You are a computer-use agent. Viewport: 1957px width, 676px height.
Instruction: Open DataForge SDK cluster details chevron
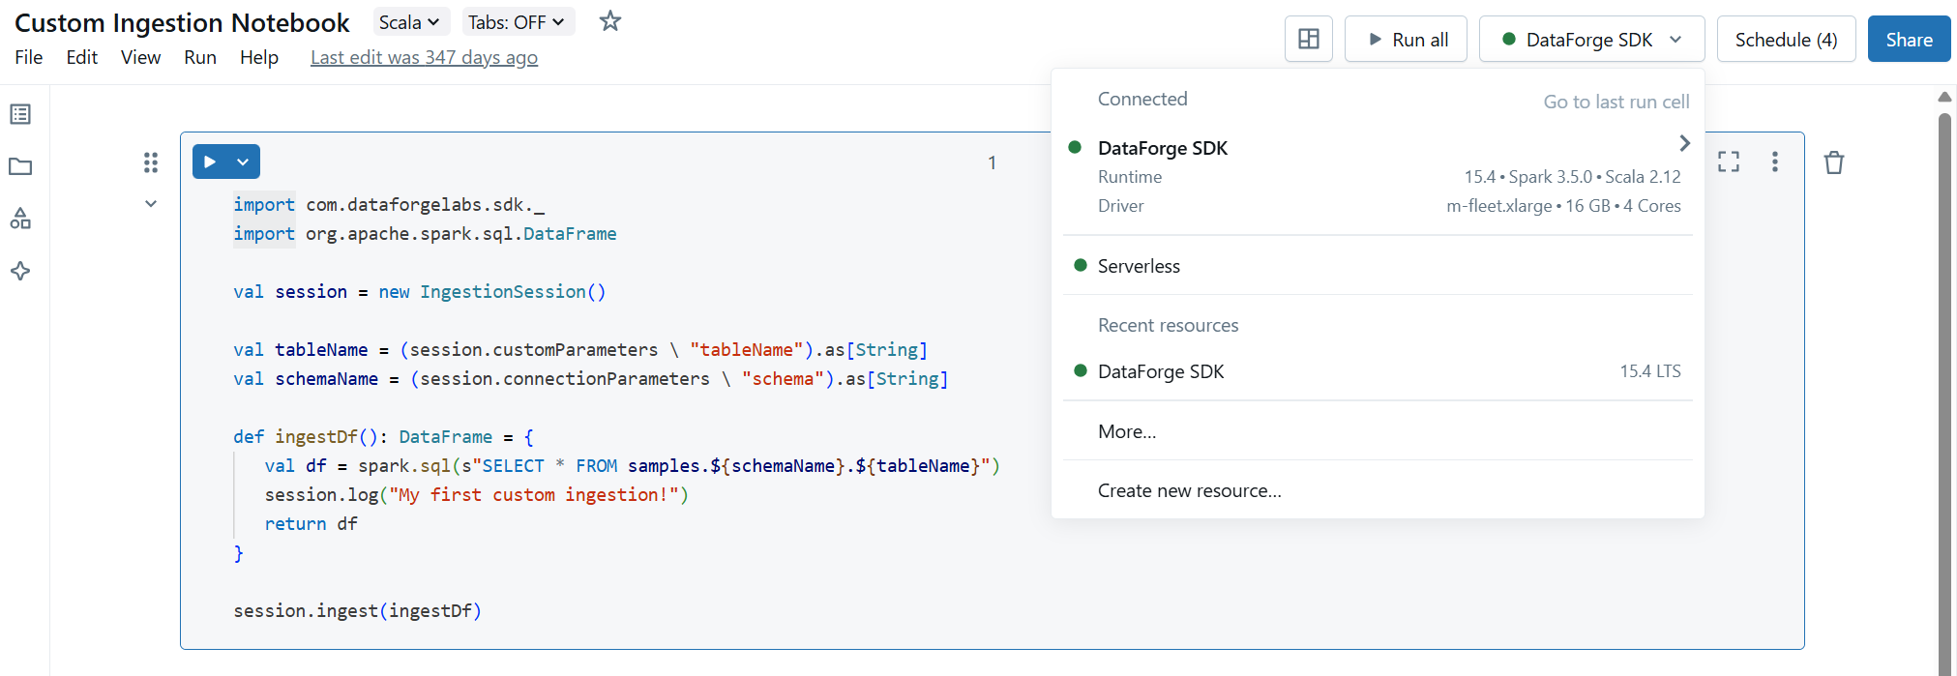coord(1684,143)
